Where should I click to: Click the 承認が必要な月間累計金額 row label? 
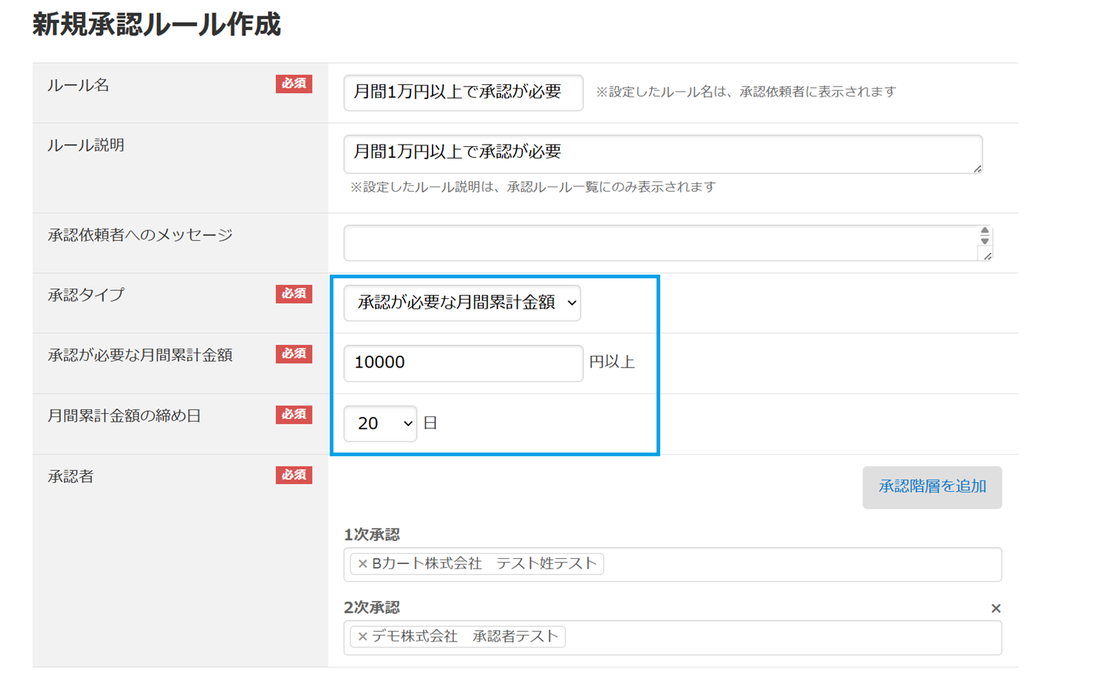click(x=140, y=355)
